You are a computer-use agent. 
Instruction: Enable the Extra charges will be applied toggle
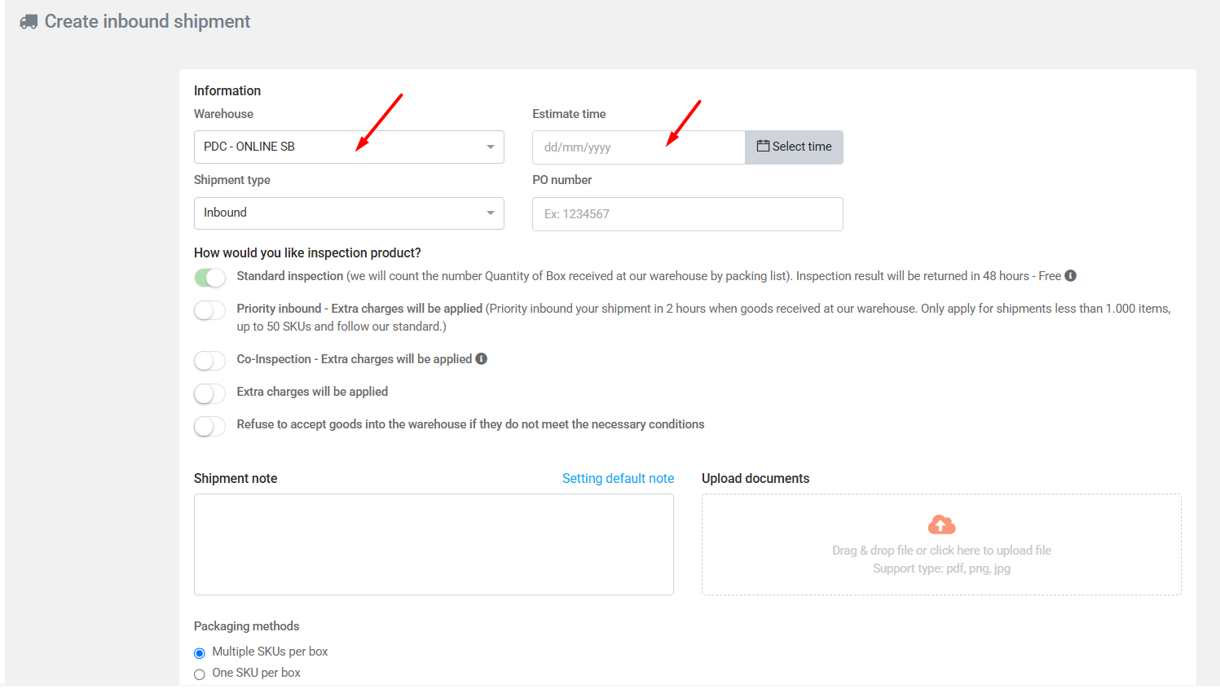click(209, 393)
